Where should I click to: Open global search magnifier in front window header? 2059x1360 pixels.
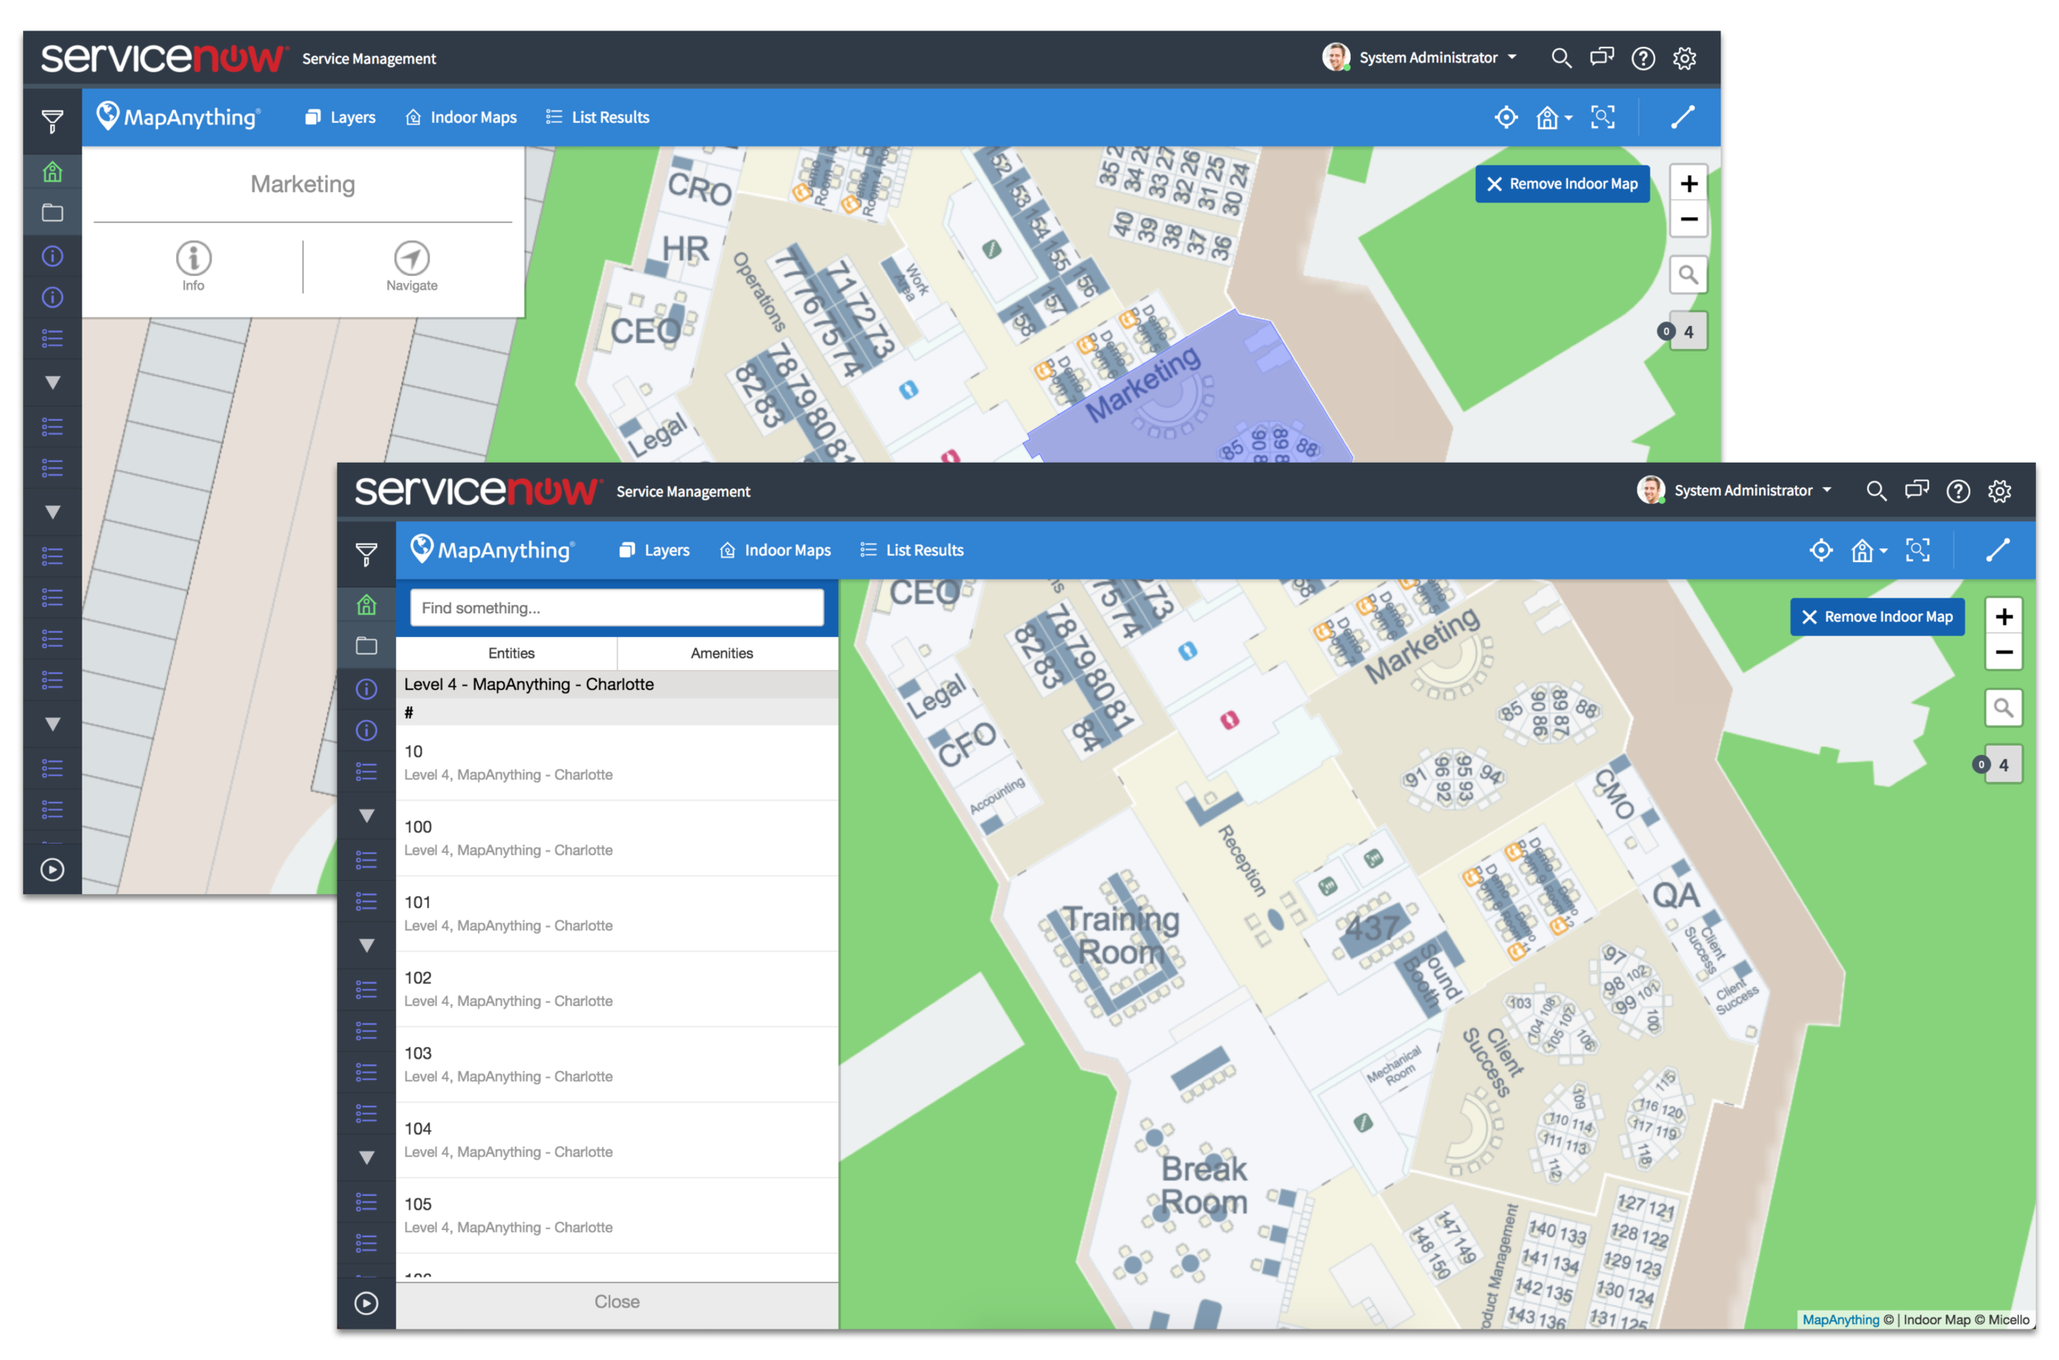(x=1876, y=491)
